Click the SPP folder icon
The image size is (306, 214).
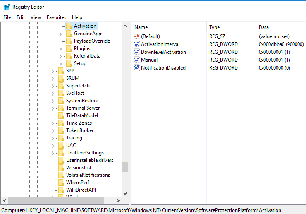pos(61,71)
